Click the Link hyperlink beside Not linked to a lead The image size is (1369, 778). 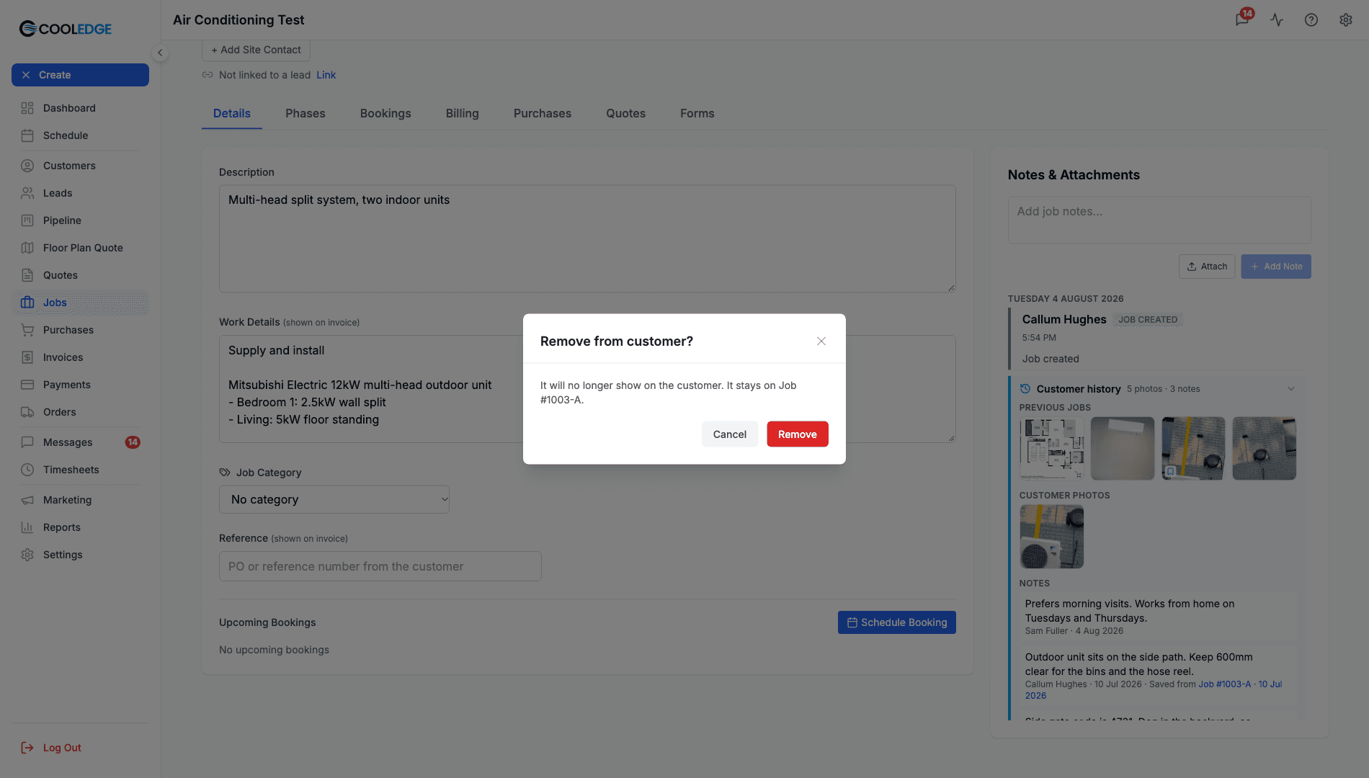coord(326,75)
